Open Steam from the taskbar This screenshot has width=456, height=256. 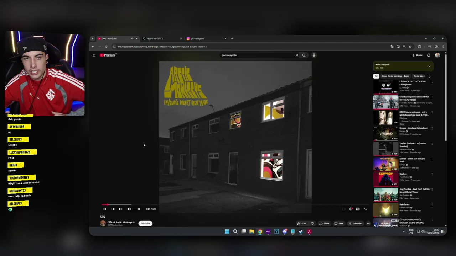pos(301,231)
